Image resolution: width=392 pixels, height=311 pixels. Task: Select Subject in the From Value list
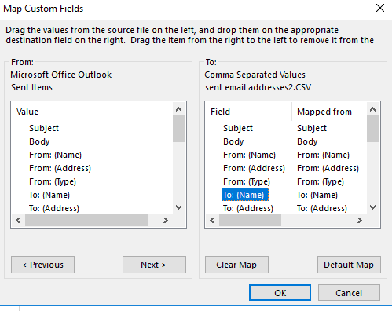coord(44,128)
